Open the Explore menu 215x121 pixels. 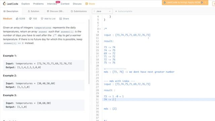pyautogui.click(x=26, y=4)
